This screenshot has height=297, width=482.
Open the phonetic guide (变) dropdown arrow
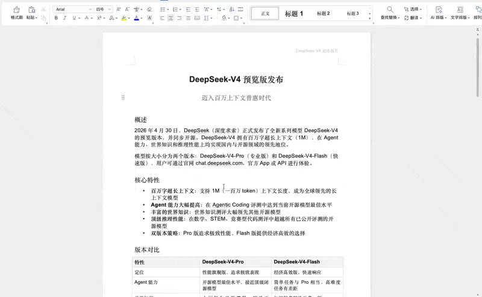[141, 10]
